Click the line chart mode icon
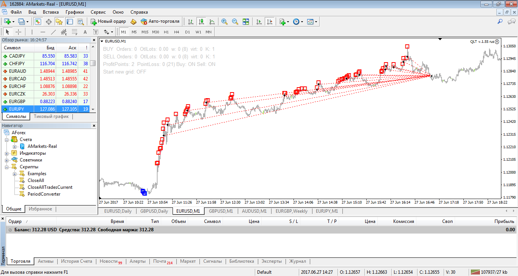518x276 pixels. (x=212, y=22)
